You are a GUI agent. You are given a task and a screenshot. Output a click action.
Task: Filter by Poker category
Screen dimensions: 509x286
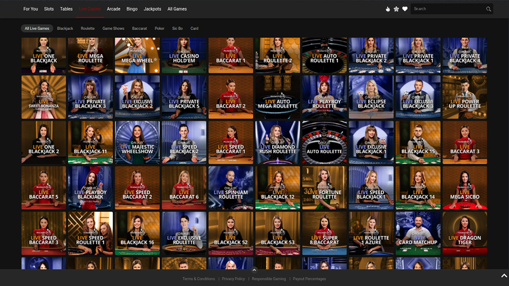click(159, 29)
